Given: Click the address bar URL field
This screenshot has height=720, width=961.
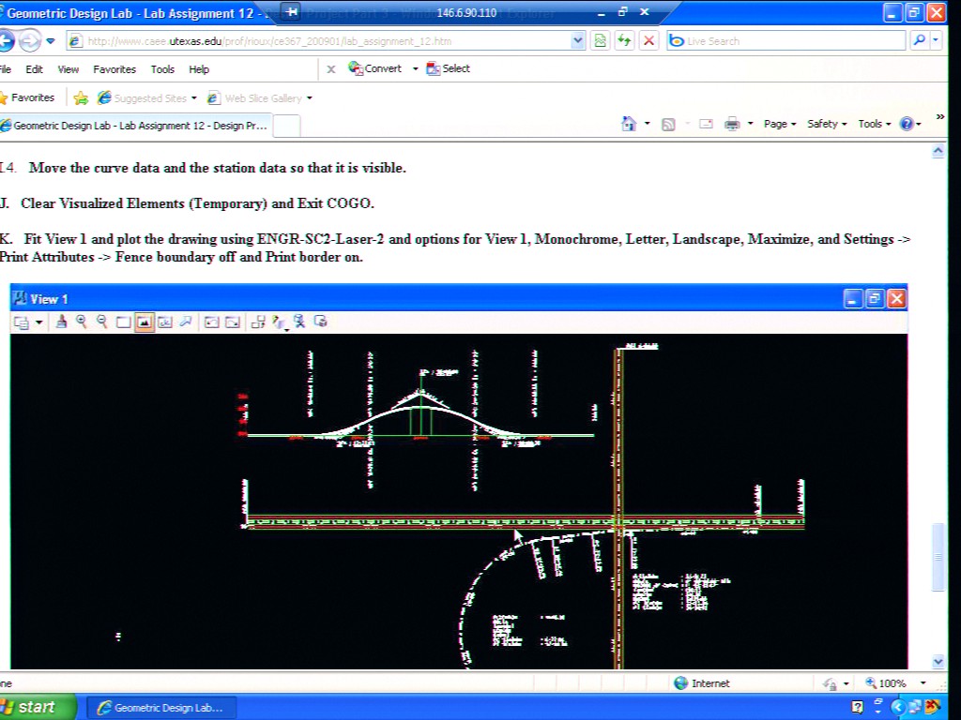Looking at the screenshot, I should 319,41.
